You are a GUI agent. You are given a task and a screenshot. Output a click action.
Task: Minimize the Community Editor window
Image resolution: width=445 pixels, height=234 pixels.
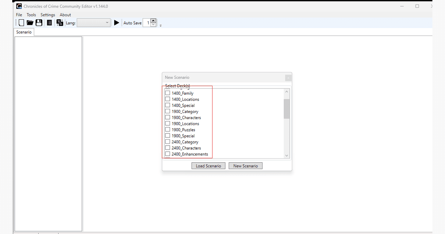403,6
